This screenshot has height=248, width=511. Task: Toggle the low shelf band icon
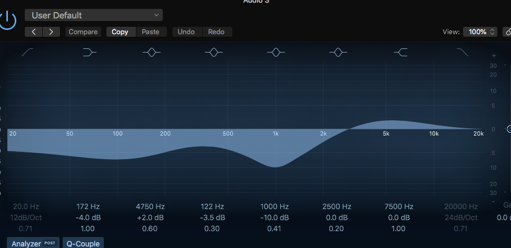coord(90,52)
